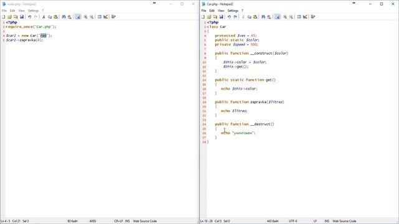Zoom in on Car.php text
Viewport: 399px width, 224px height.
tap(286, 17)
